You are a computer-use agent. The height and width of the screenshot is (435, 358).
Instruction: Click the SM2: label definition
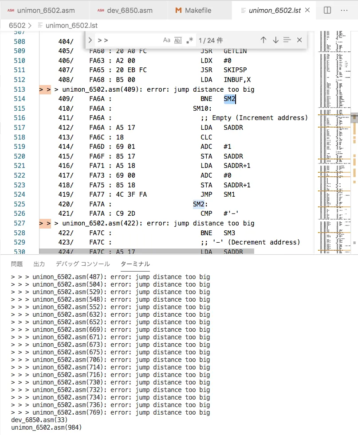click(200, 204)
